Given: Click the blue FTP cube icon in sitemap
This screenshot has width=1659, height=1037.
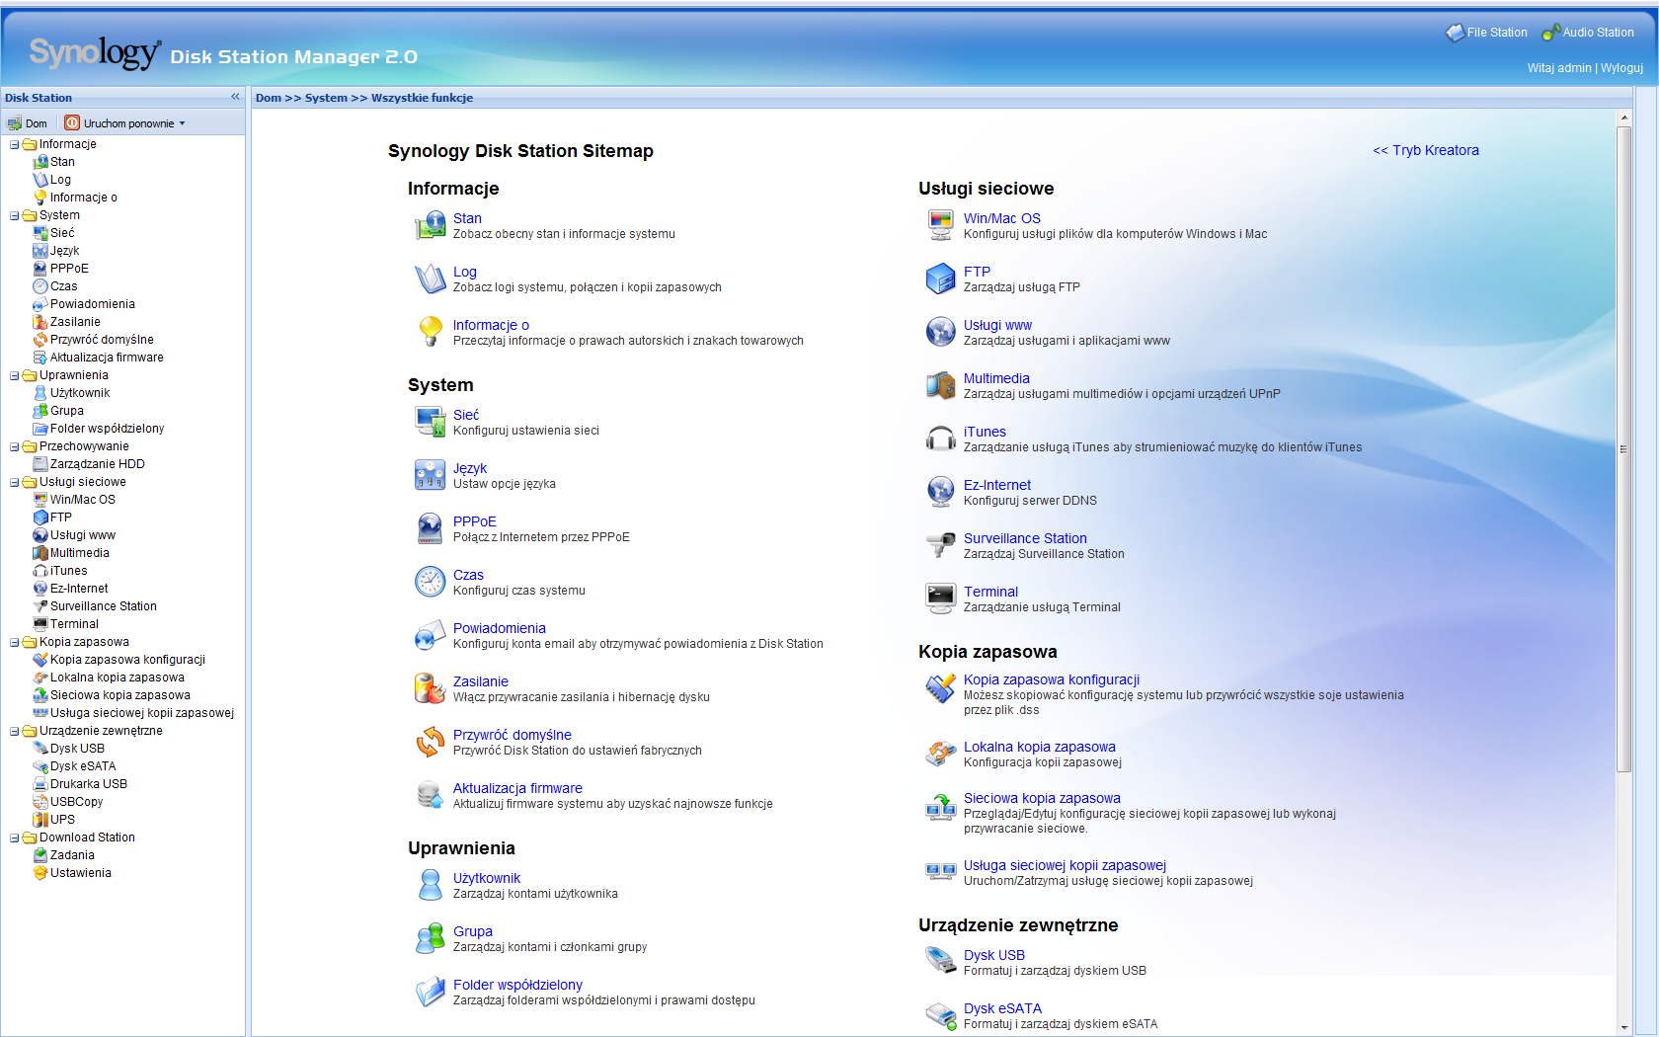Looking at the screenshot, I should (940, 279).
